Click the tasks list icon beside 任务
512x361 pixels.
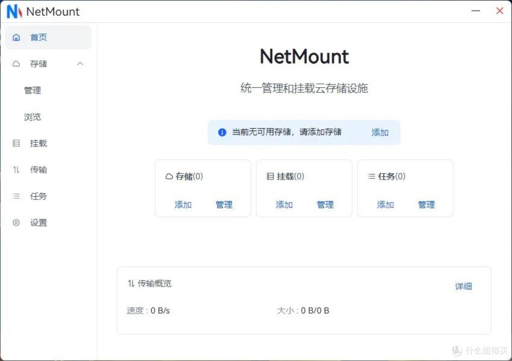coord(16,196)
